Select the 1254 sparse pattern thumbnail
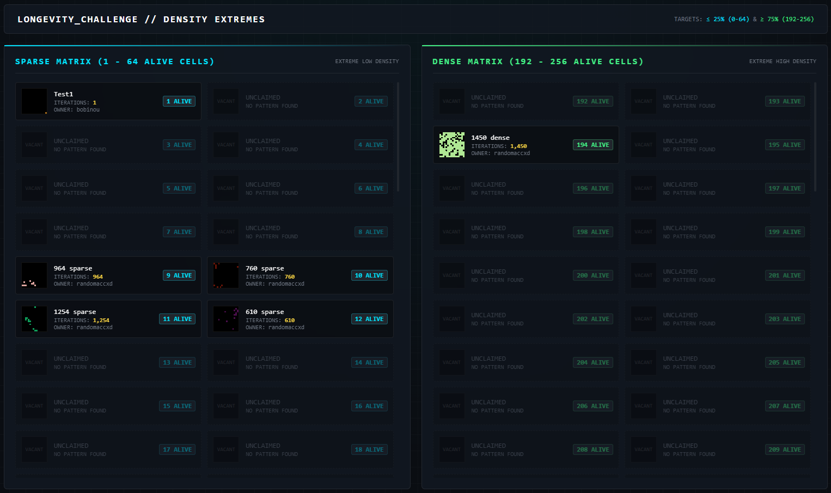The height and width of the screenshot is (493, 831). click(34, 319)
